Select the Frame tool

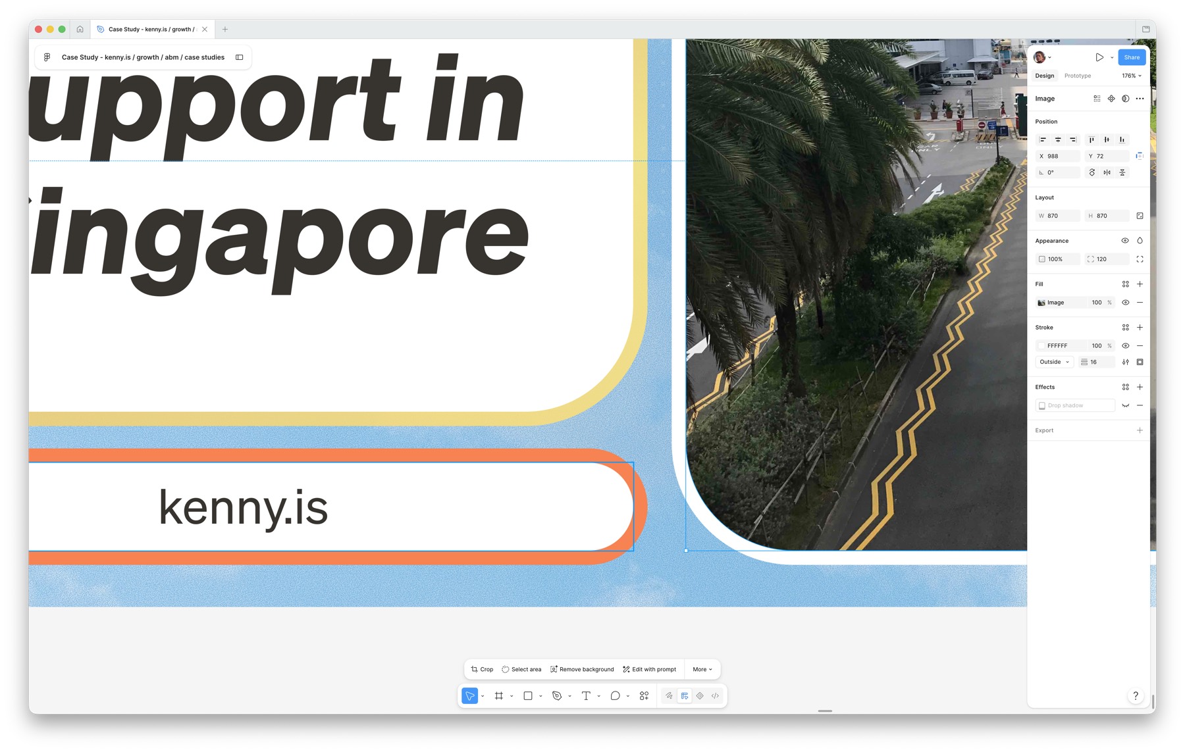tap(499, 696)
